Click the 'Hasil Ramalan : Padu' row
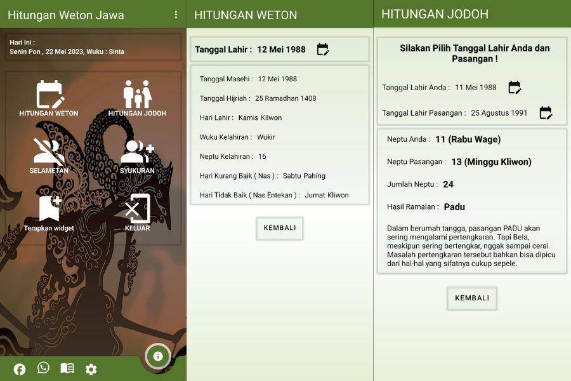The width and height of the screenshot is (571, 381). (x=426, y=207)
